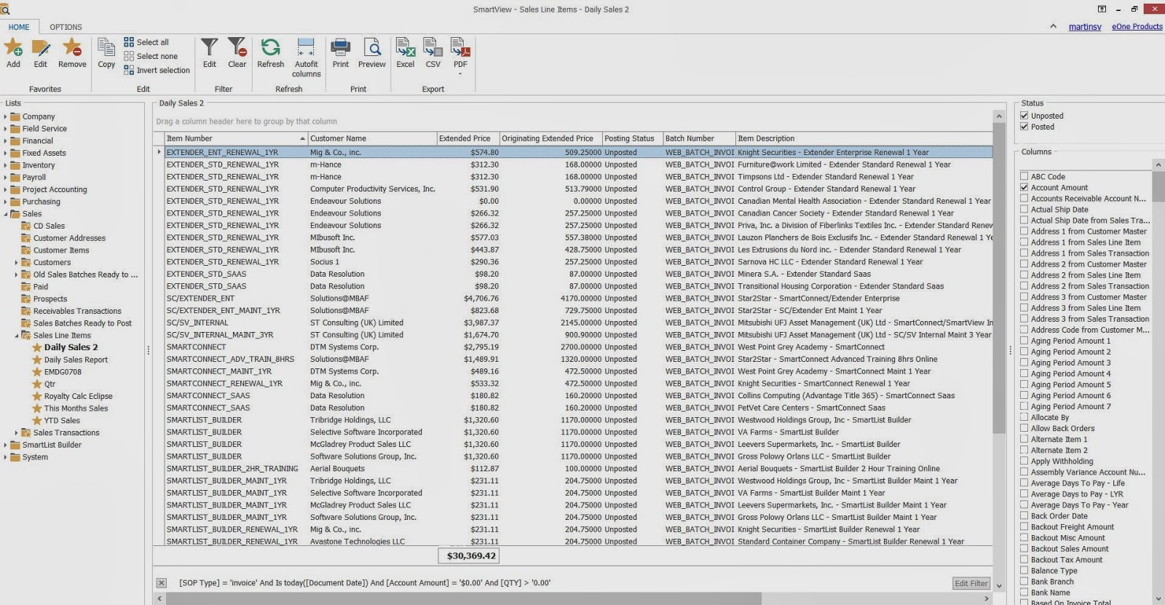The height and width of the screenshot is (605, 1165).
Task: Sort by the Posting Status column header
Action: tap(631, 138)
